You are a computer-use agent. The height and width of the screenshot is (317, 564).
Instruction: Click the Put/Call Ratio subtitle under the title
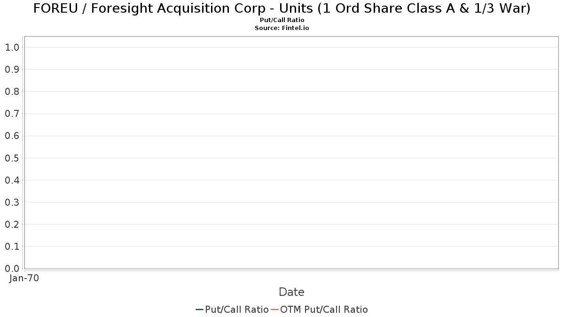coord(282,20)
